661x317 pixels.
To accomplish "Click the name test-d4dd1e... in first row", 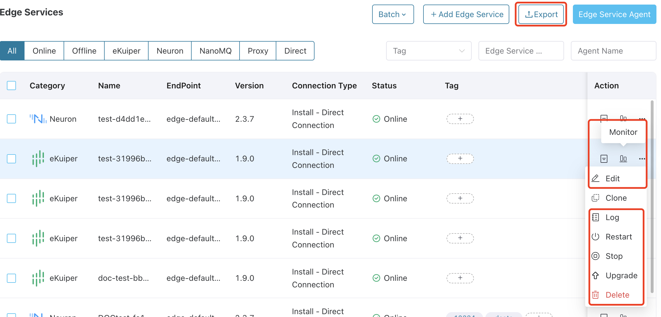I will (124, 119).
